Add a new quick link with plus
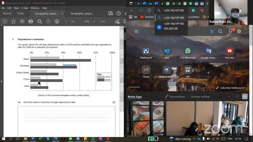The width and height of the screenshot is (253, 142). point(208,73)
